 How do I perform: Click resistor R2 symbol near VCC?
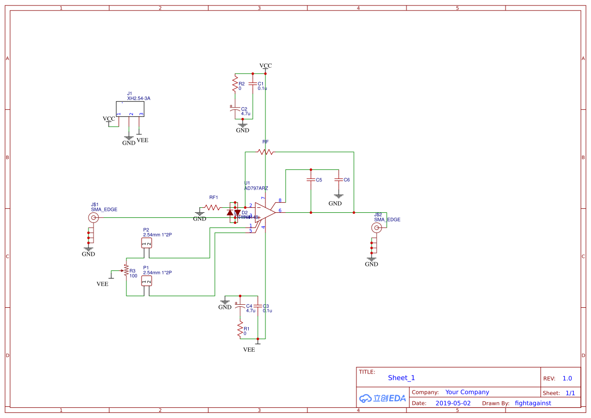click(235, 85)
